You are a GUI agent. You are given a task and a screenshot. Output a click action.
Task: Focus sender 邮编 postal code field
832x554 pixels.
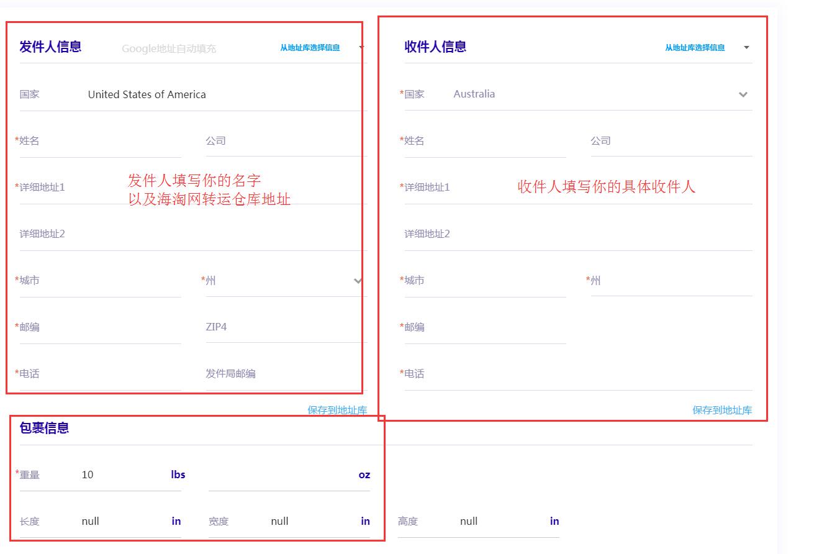pyautogui.click(x=101, y=327)
